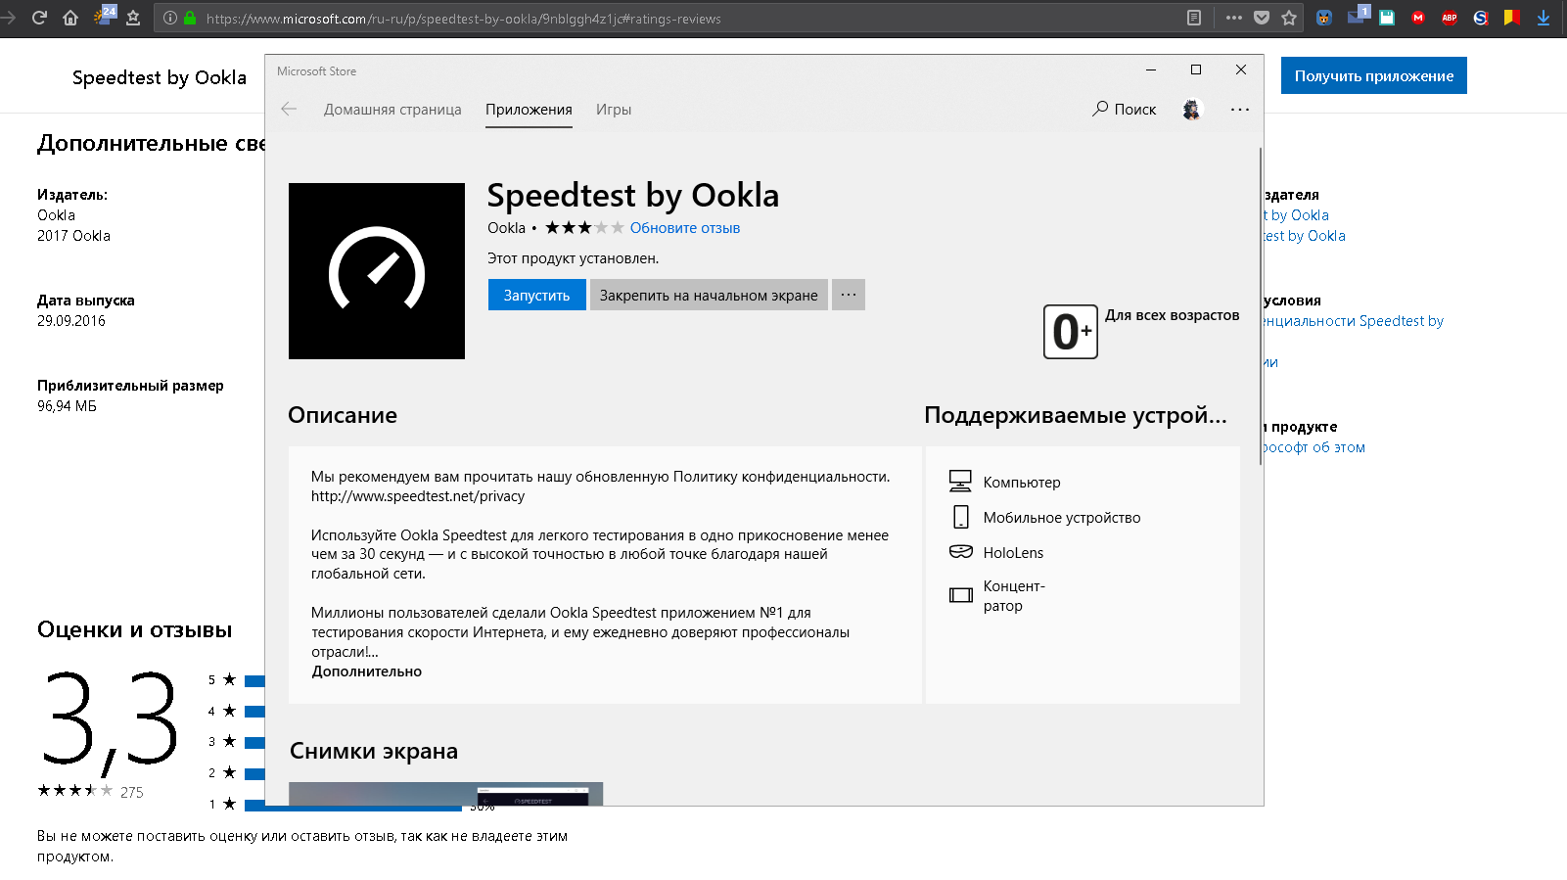Viewport: 1567px width, 880px height.
Task: Open the yellow-red bookmark flag extension
Action: 1512,18
